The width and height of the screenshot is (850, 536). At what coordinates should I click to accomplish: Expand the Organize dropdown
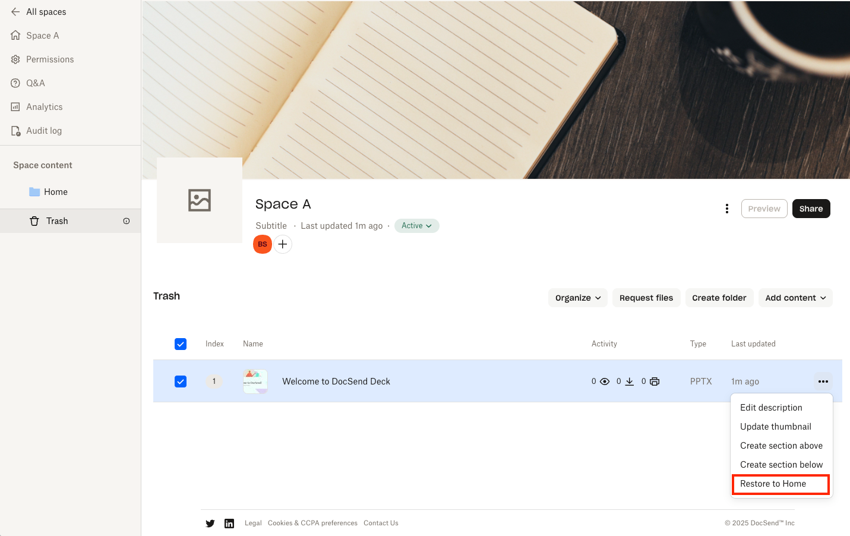point(577,298)
